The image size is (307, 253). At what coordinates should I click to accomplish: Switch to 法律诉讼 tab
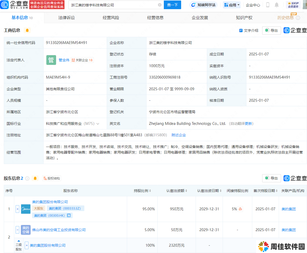coord(66,18)
